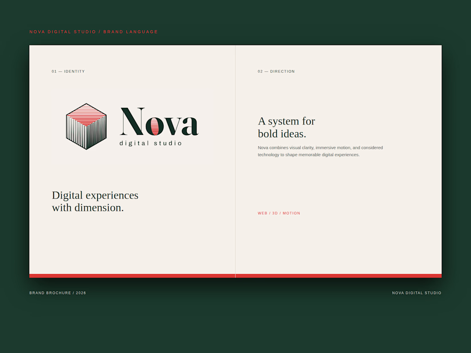Click the 'WEB / 3D / MOTION' tagline
The height and width of the screenshot is (353, 471).
pyautogui.click(x=279, y=213)
